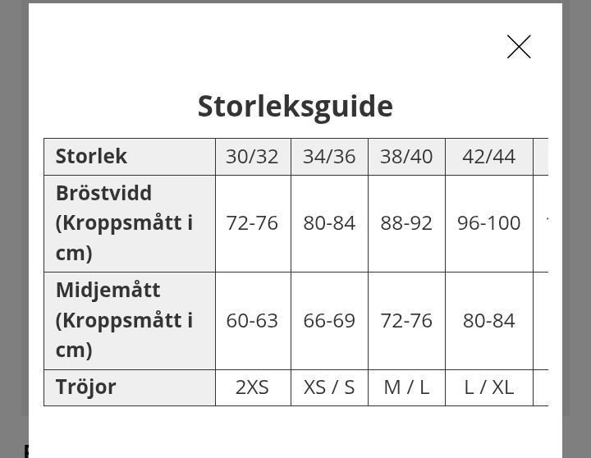Click the M / L tröjor cell

click(x=406, y=387)
